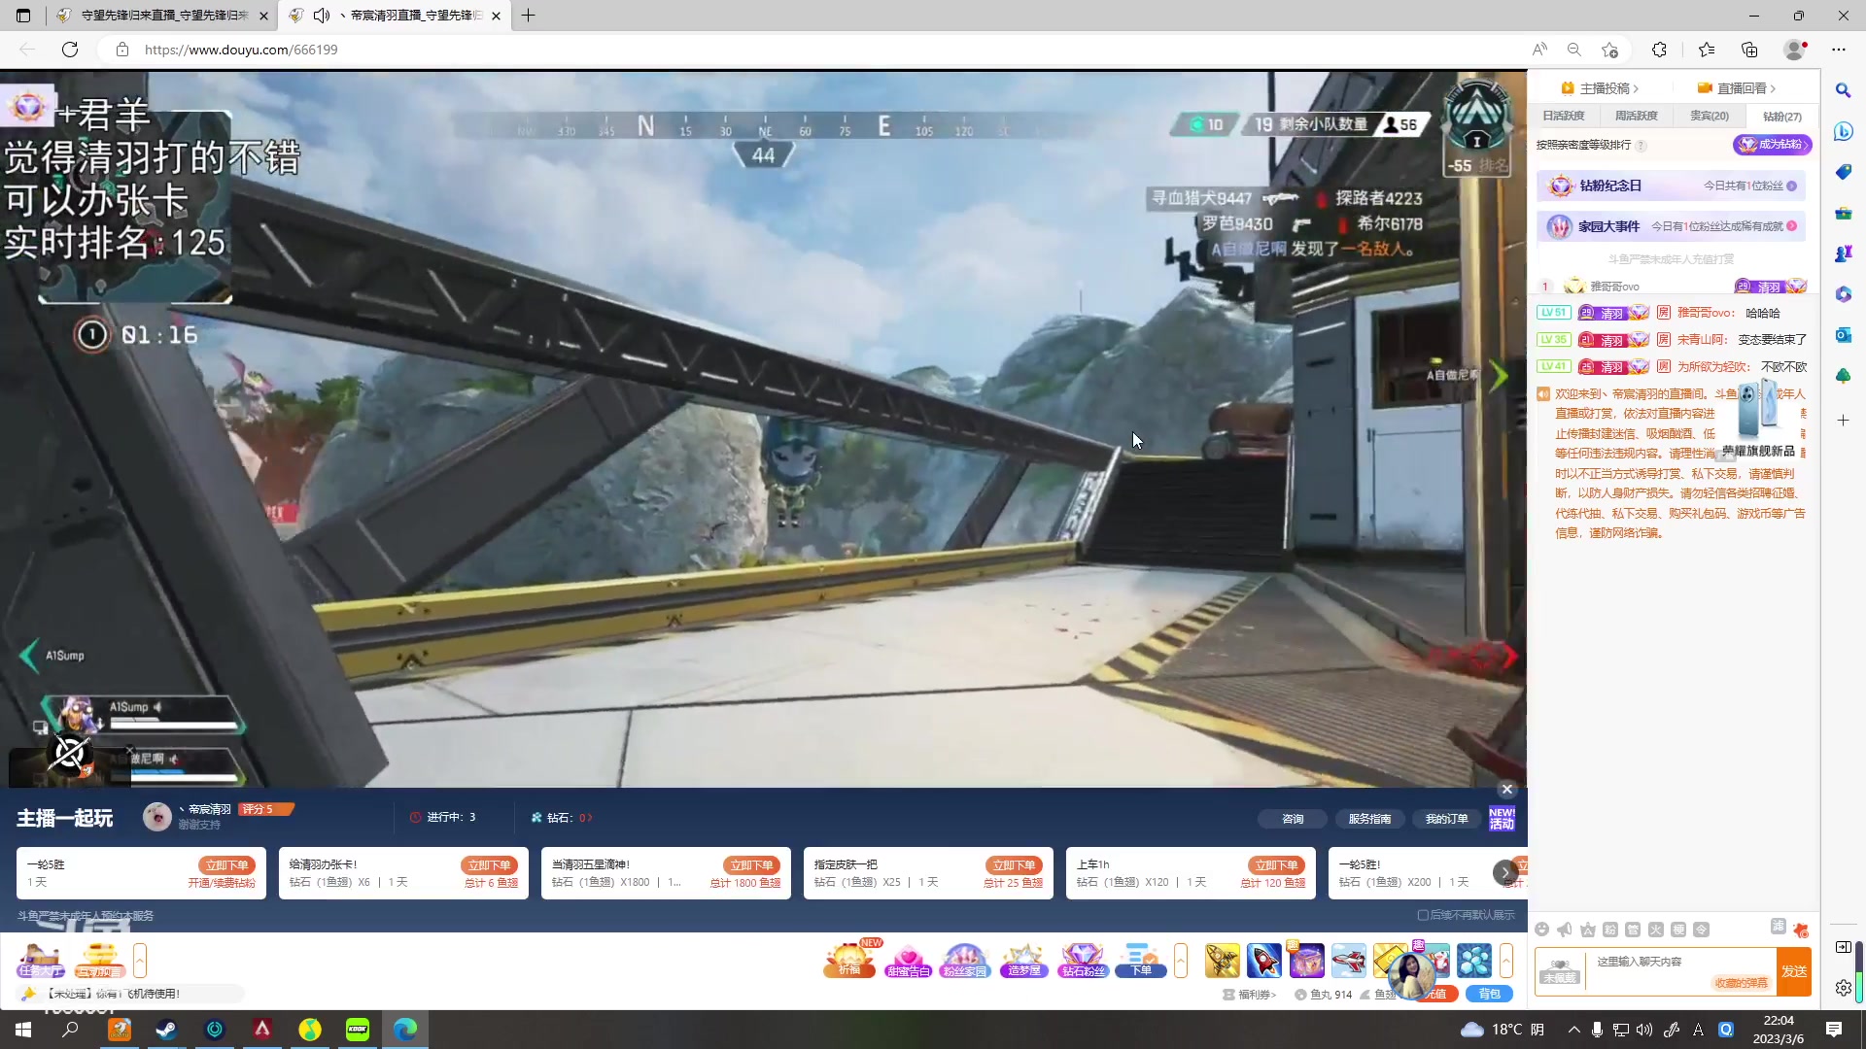Open the 收藏的弹幕 saved danmaku link
This screenshot has width=1866, height=1049.
pyautogui.click(x=1742, y=983)
